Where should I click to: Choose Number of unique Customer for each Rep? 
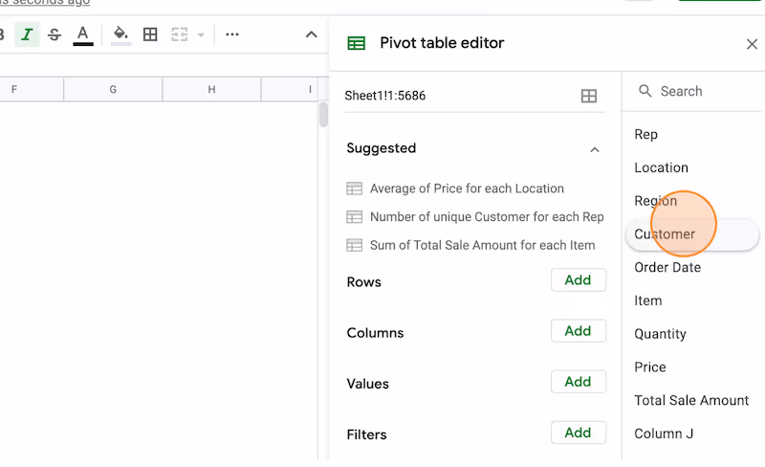coord(475,217)
